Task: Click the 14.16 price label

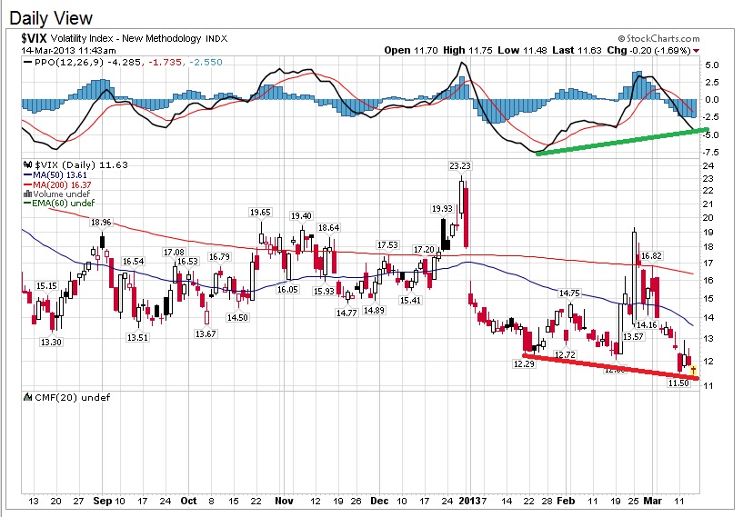Action: 647,324
